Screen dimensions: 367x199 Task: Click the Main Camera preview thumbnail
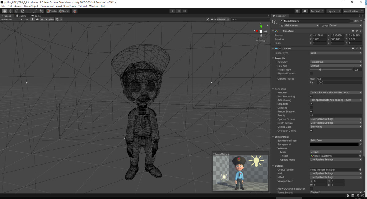pyautogui.click(x=240, y=173)
